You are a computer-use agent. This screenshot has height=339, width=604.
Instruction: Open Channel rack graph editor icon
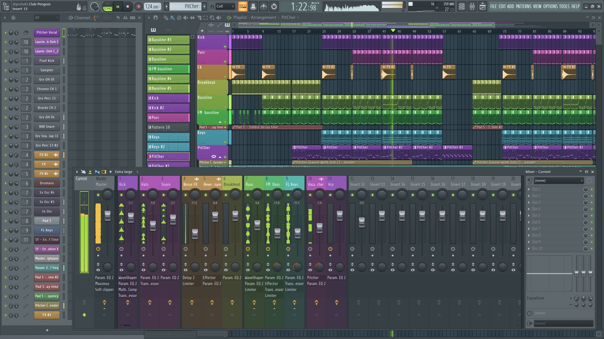126,18
